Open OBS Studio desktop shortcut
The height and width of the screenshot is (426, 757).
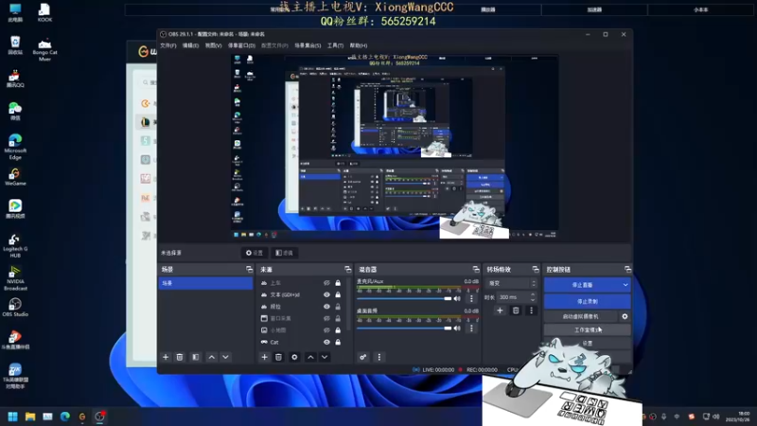[15, 307]
